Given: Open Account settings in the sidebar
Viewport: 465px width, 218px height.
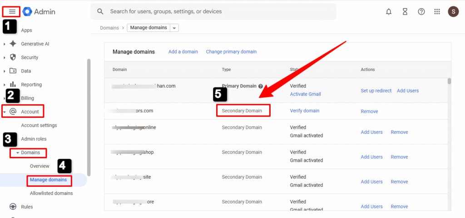Looking at the screenshot, I should [39, 125].
